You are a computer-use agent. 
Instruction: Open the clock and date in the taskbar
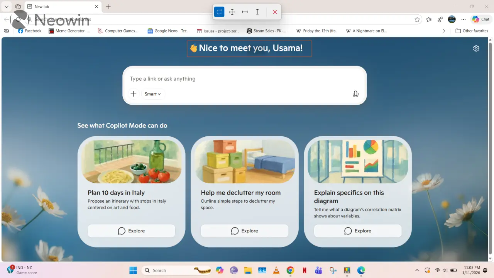pyautogui.click(x=472, y=270)
